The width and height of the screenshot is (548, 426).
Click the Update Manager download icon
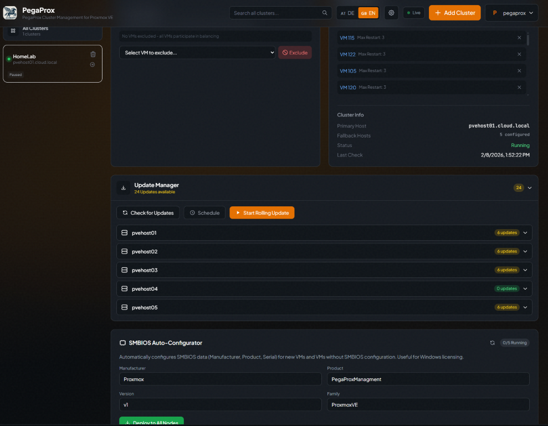[x=124, y=188]
